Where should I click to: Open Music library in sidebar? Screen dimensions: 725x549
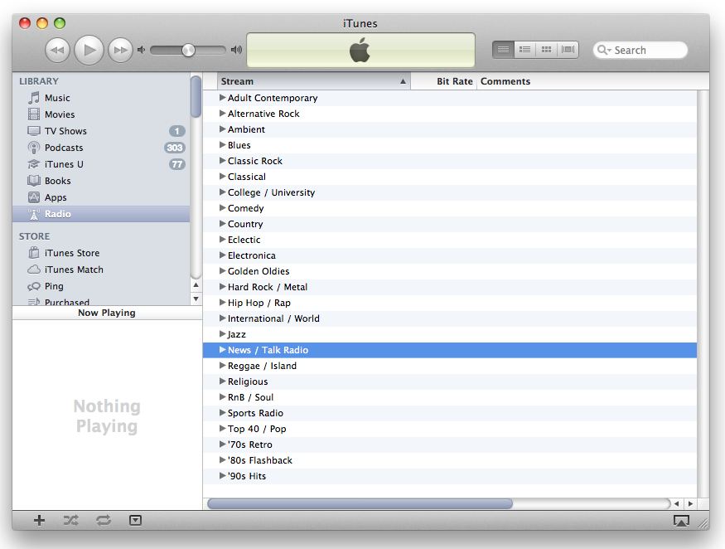coord(101,98)
